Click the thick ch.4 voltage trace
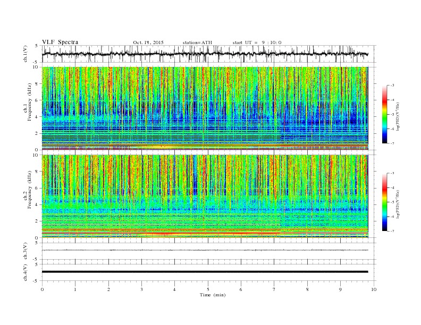Image resolution: width=421 pixels, height=325 pixels. 205,272
